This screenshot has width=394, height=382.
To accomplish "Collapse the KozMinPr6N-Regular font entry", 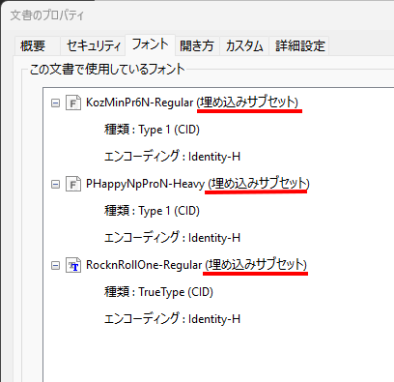I will [x=55, y=103].
